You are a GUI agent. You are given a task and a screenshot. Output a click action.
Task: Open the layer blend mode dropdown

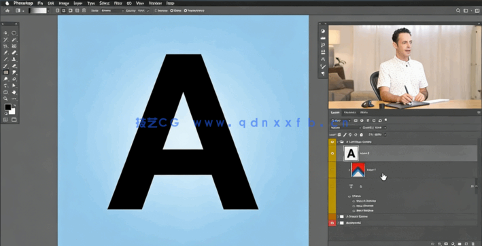(345, 128)
